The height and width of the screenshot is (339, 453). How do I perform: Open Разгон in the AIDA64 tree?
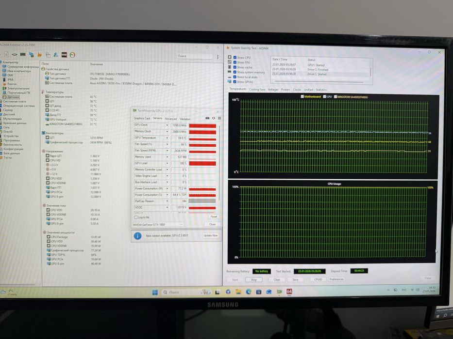[x=10, y=84]
